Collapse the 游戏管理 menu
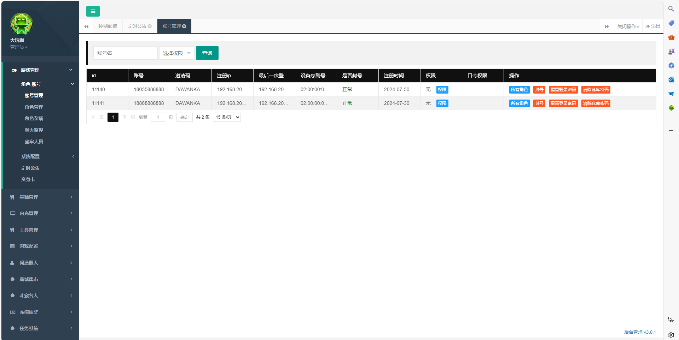Screen dimensions: 679x340 (41, 70)
